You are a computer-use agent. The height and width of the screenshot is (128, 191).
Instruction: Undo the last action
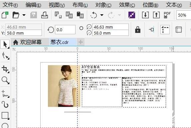[94, 15]
